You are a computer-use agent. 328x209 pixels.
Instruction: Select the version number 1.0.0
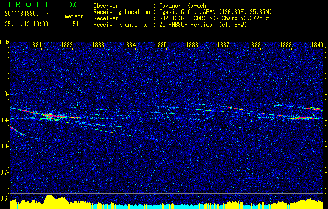pos(71,5)
